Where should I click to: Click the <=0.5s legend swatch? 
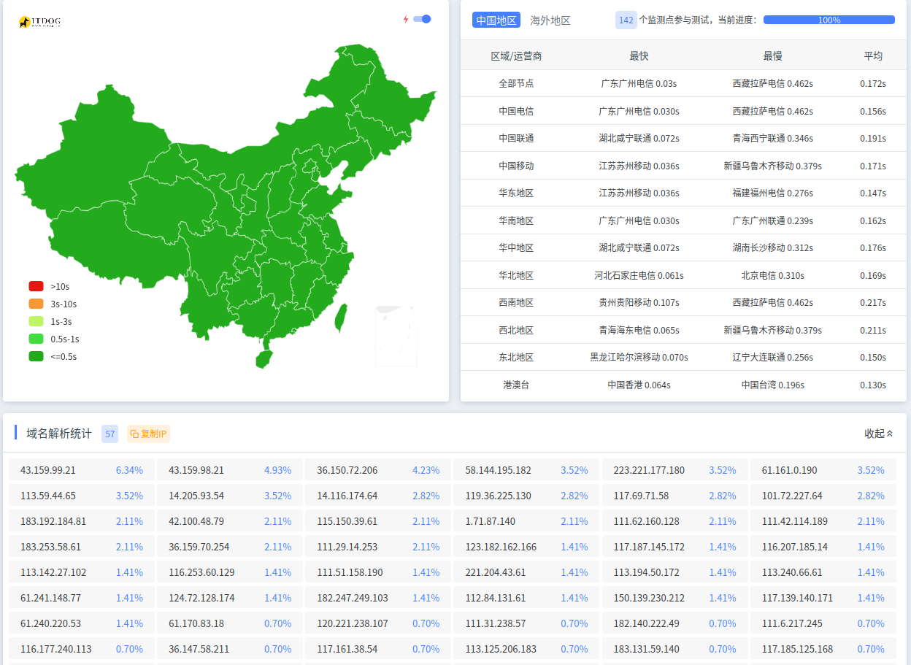pos(36,356)
